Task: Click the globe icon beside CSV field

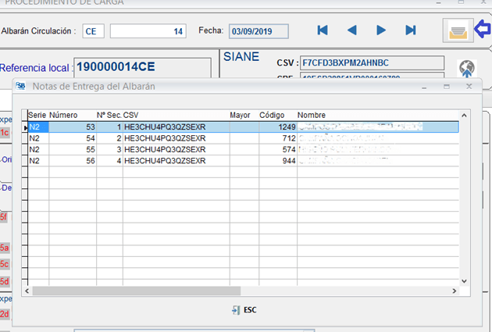Action: point(467,67)
